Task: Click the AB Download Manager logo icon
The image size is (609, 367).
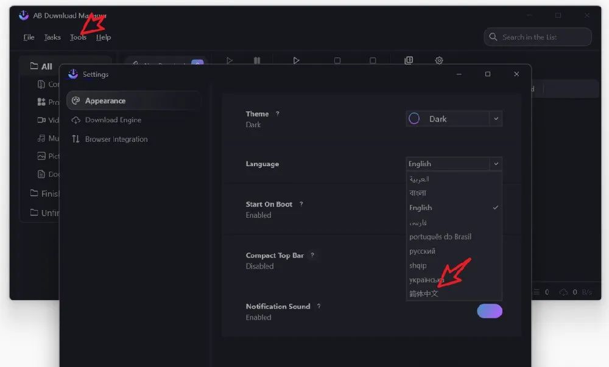Action: pyautogui.click(x=24, y=15)
